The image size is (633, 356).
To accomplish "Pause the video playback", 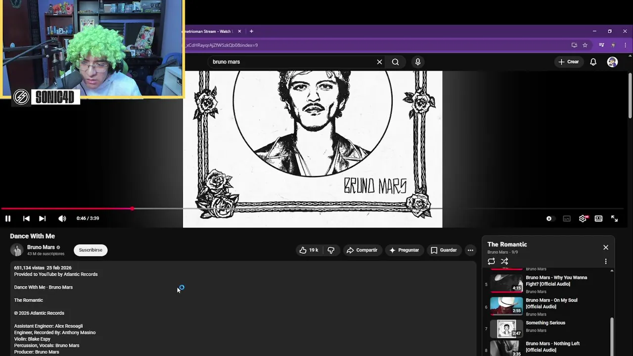I will coord(8,219).
